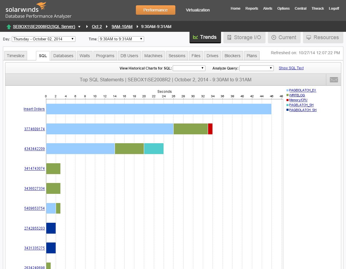The width and height of the screenshot is (346, 269).
Task: Click the red Memory/CPU segment of 3774609174
Action: click(210, 129)
